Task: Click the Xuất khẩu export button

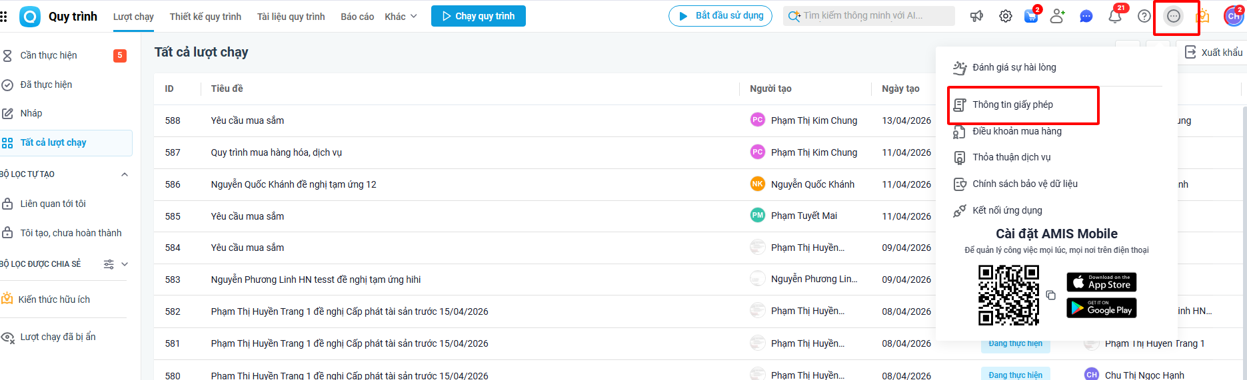Action: tap(1214, 53)
